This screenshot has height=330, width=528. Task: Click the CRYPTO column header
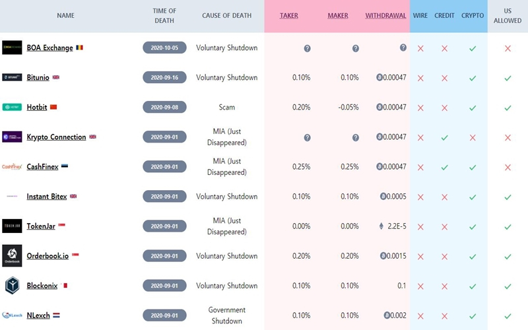click(x=473, y=16)
